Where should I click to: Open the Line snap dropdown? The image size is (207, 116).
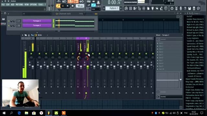pyautogui.click(x=96, y=9)
